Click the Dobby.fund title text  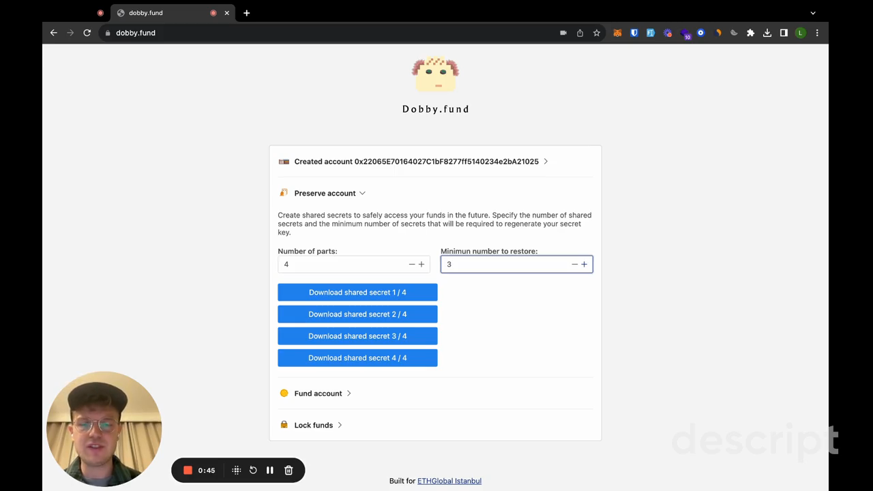tap(436, 109)
